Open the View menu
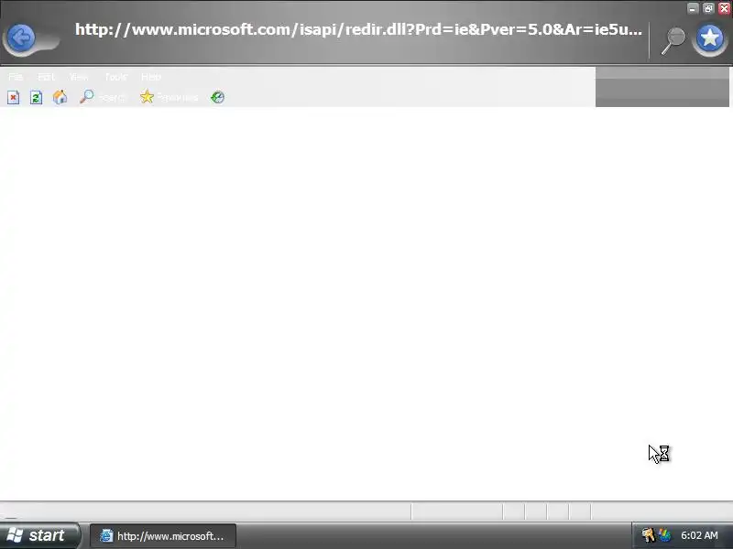This screenshot has height=549, width=733. point(79,77)
